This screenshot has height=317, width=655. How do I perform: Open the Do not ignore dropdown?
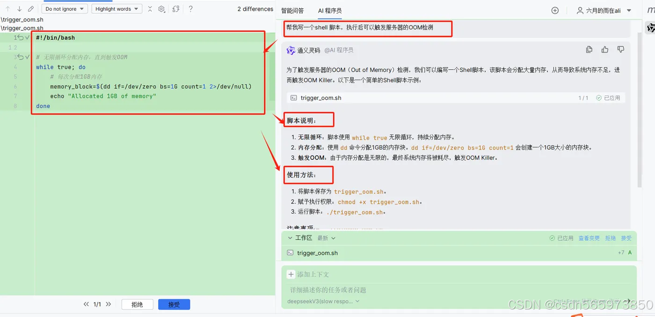point(65,9)
